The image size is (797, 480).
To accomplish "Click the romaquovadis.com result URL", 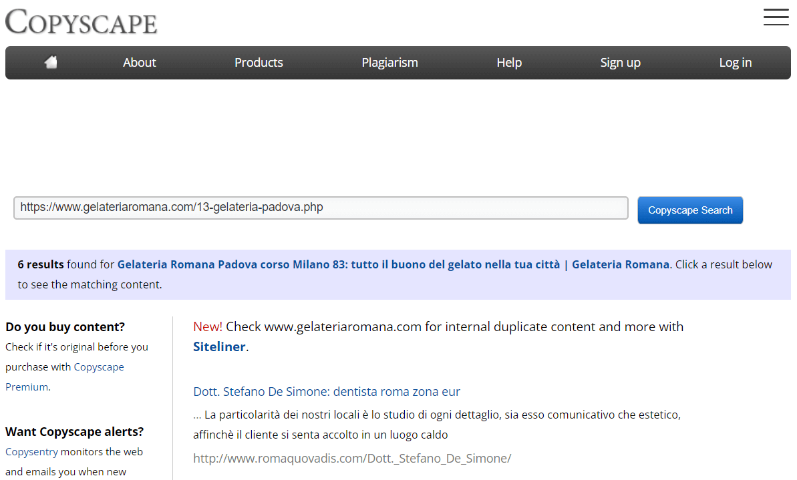I will click(x=352, y=459).
